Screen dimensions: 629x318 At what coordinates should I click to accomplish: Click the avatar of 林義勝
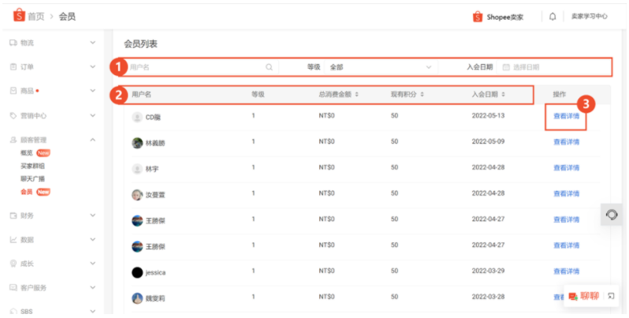[x=137, y=143]
